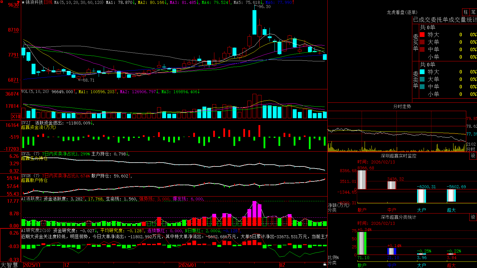Viewport: 477px width, 268px height.
Task: Select 大户 category in 深圳超赢实时监控
Action: point(422,210)
